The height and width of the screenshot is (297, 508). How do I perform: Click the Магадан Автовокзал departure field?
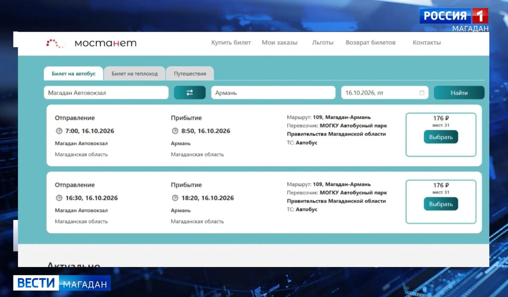click(x=106, y=93)
